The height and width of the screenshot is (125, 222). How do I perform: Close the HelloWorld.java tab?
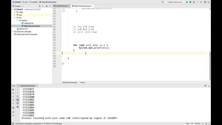[69, 6]
